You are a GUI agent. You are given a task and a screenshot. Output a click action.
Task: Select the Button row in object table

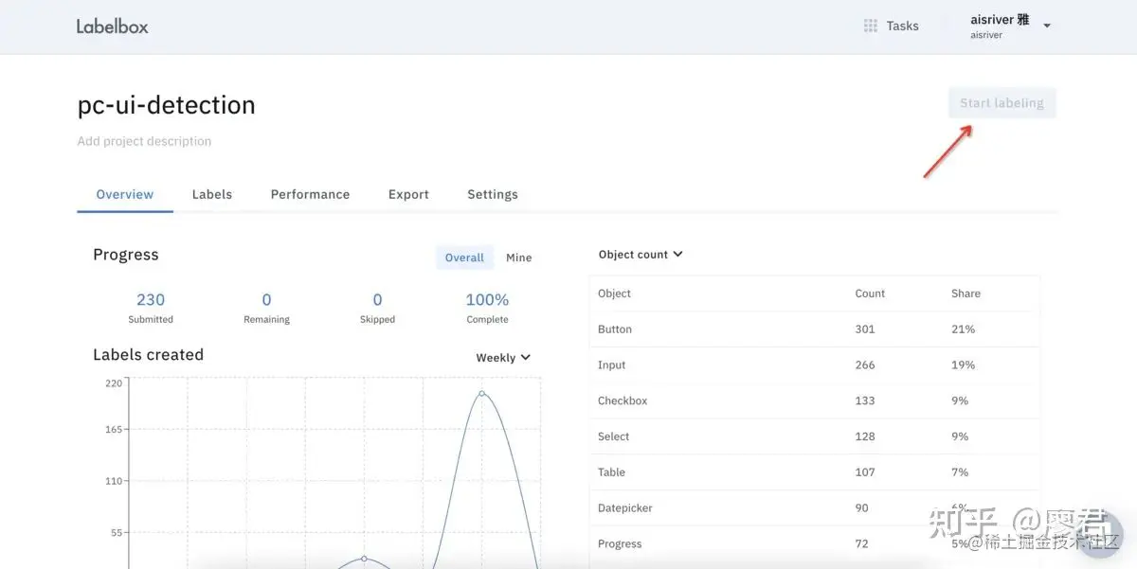(814, 329)
